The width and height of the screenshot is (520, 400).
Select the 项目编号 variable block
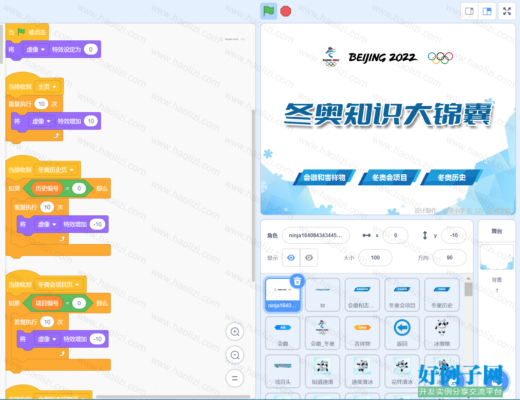[47, 303]
